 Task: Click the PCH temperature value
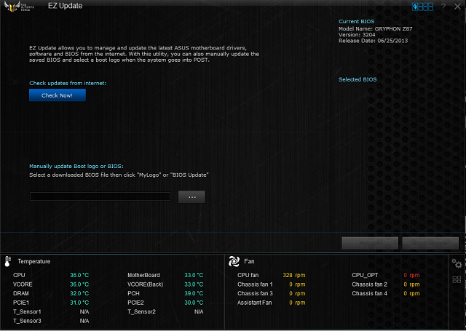192,293
